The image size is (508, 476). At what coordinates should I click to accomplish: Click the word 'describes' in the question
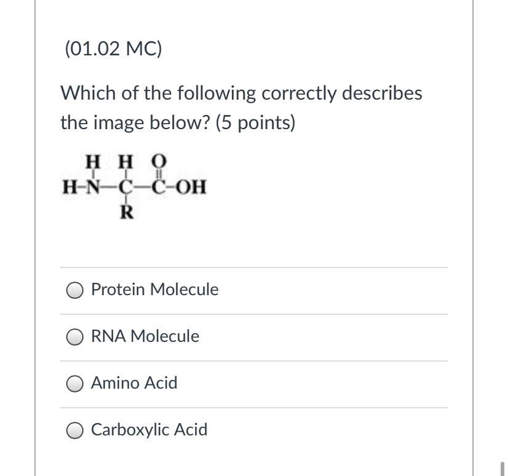pyautogui.click(x=383, y=93)
